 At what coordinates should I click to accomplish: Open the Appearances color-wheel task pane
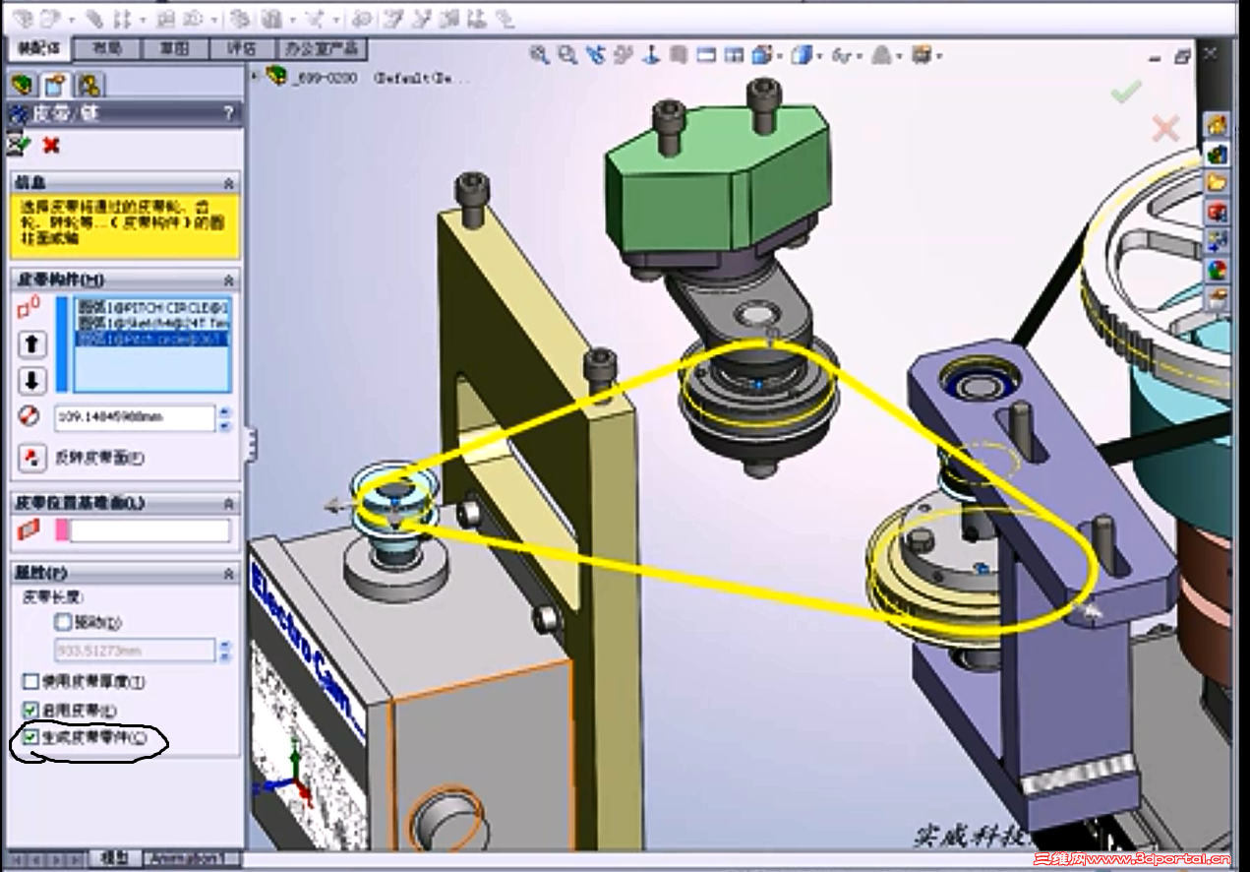tap(1218, 270)
